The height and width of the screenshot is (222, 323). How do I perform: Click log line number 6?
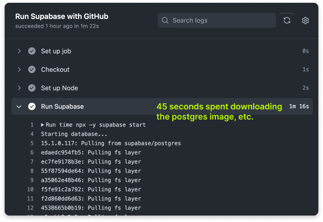tap(32, 152)
